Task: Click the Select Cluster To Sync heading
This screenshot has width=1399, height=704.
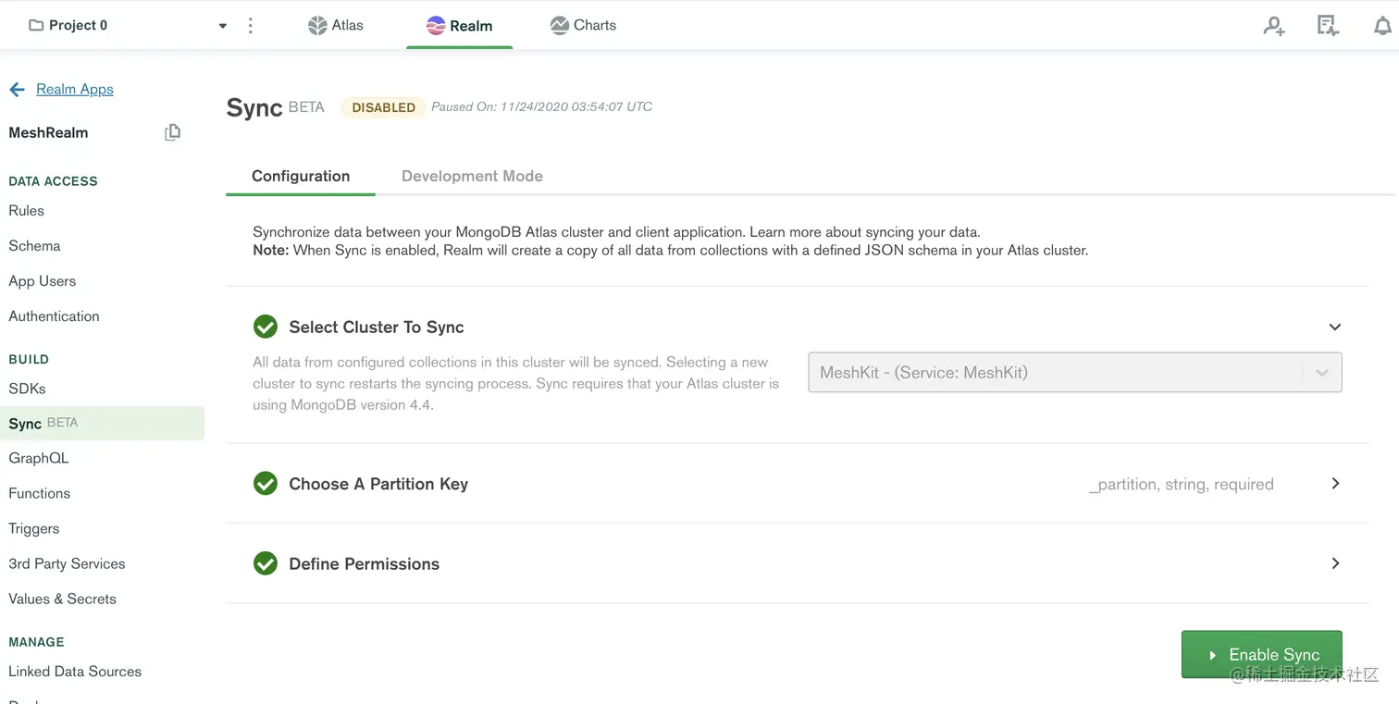Action: (x=377, y=327)
